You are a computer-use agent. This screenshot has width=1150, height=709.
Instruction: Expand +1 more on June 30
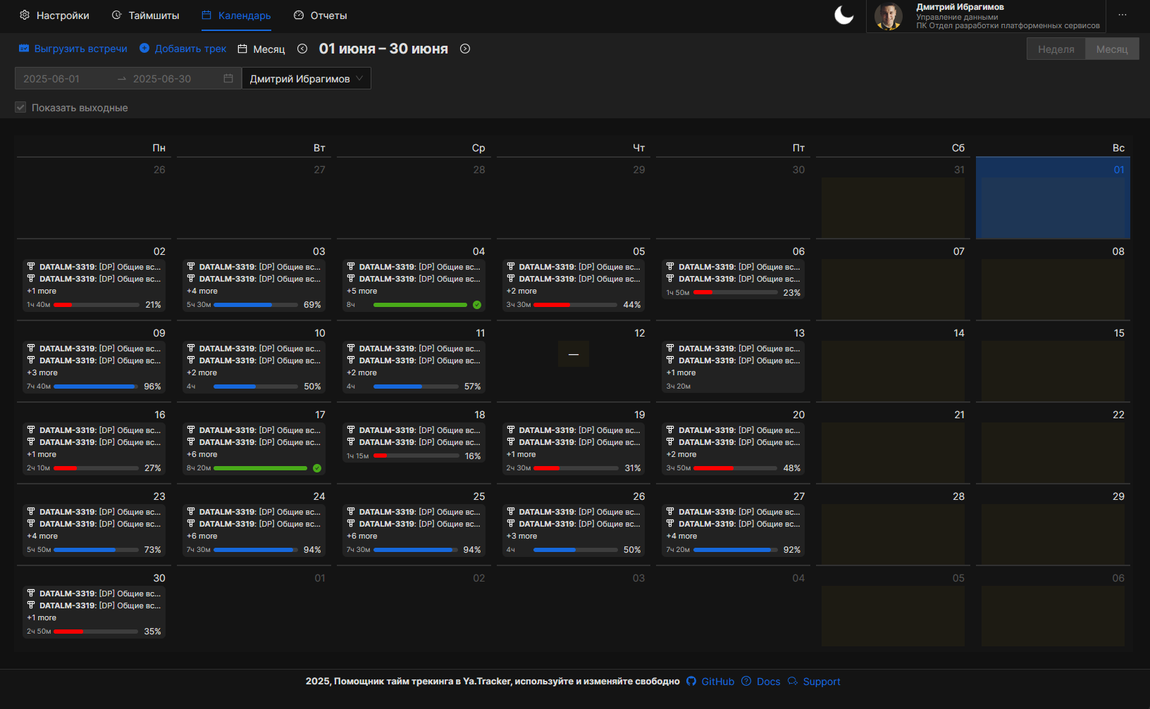tap(42, 617)
